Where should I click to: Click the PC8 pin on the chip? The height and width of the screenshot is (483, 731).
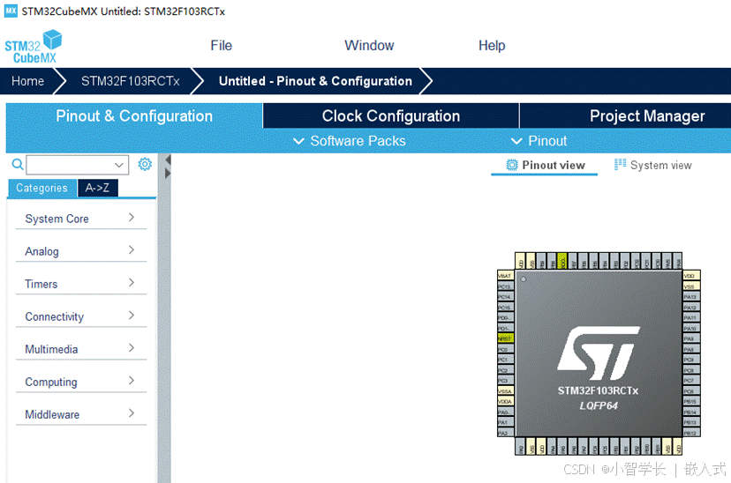pos(691,370)
